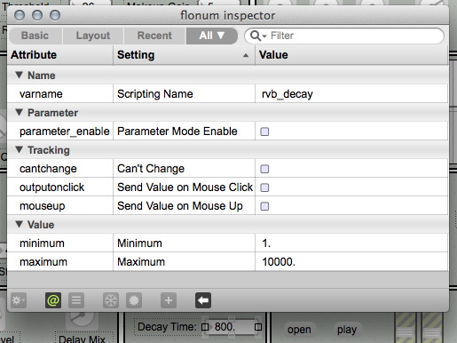Click the open button in patcher window
This screenshot has height=343, width=457.
(x=299, y=330)
